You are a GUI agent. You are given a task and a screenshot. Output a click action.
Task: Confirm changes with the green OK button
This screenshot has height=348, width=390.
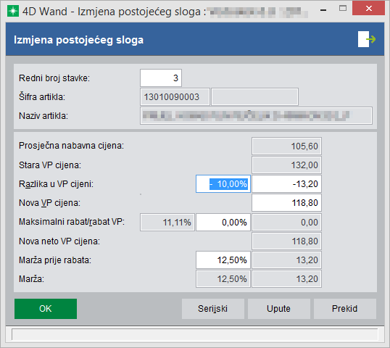coord(46,309)
